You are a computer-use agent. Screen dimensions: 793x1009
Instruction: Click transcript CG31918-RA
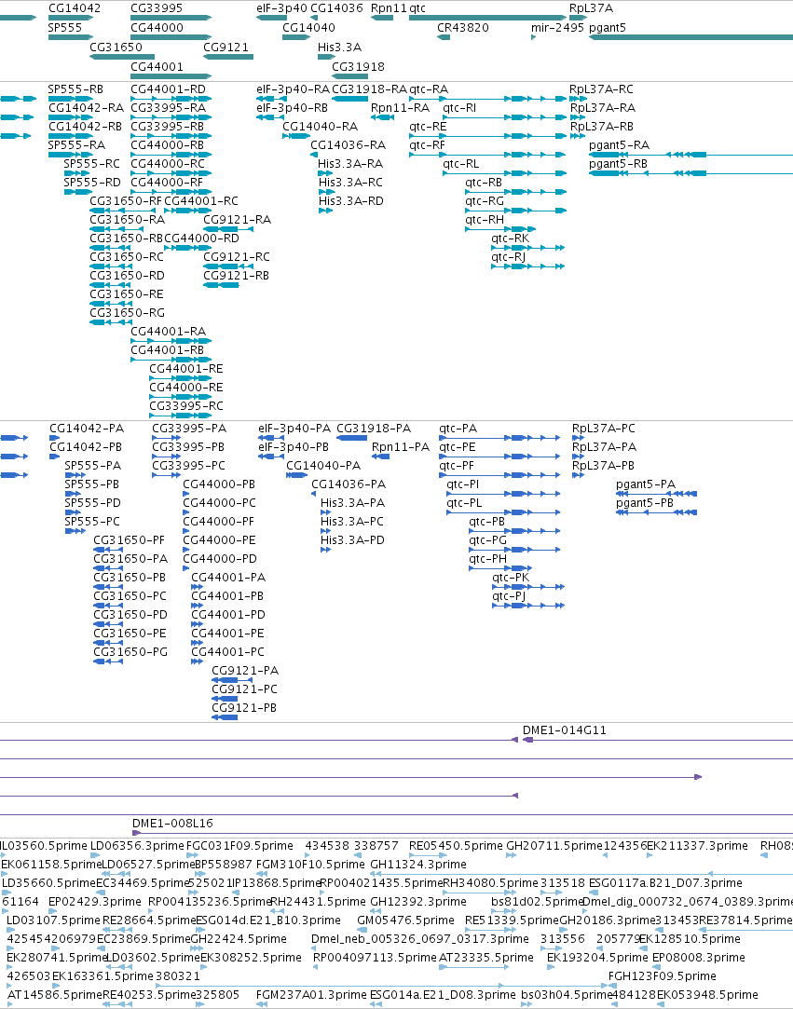(369, 89)
